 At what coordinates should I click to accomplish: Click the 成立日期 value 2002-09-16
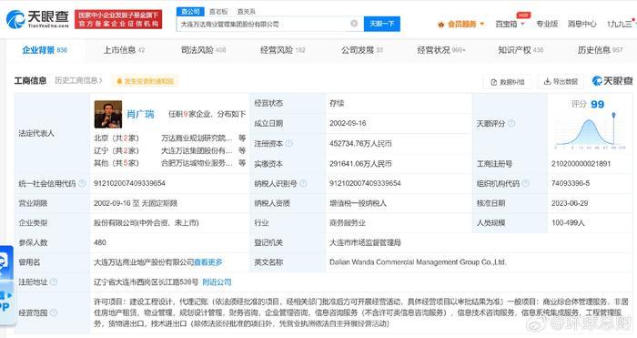tap(348, 123)
